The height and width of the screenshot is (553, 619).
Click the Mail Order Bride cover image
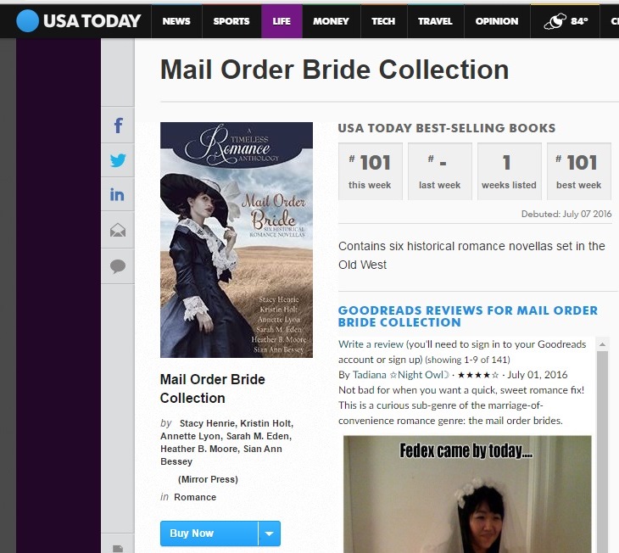[x=237, y=240]
